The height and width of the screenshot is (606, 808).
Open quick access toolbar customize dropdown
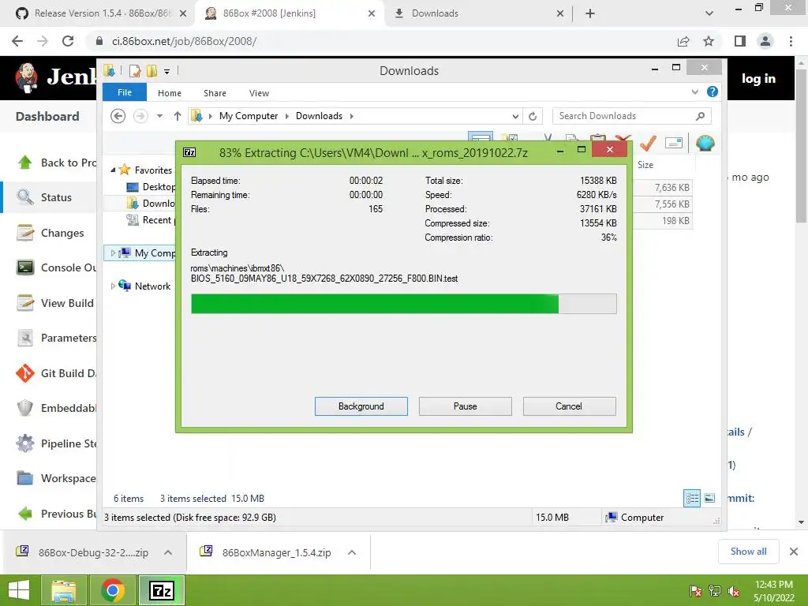coord(167,72)
